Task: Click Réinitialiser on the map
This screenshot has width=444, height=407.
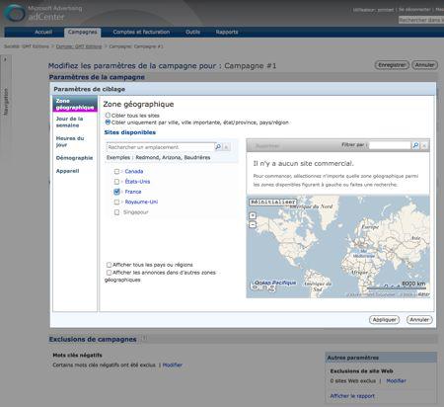Action: 273,202
